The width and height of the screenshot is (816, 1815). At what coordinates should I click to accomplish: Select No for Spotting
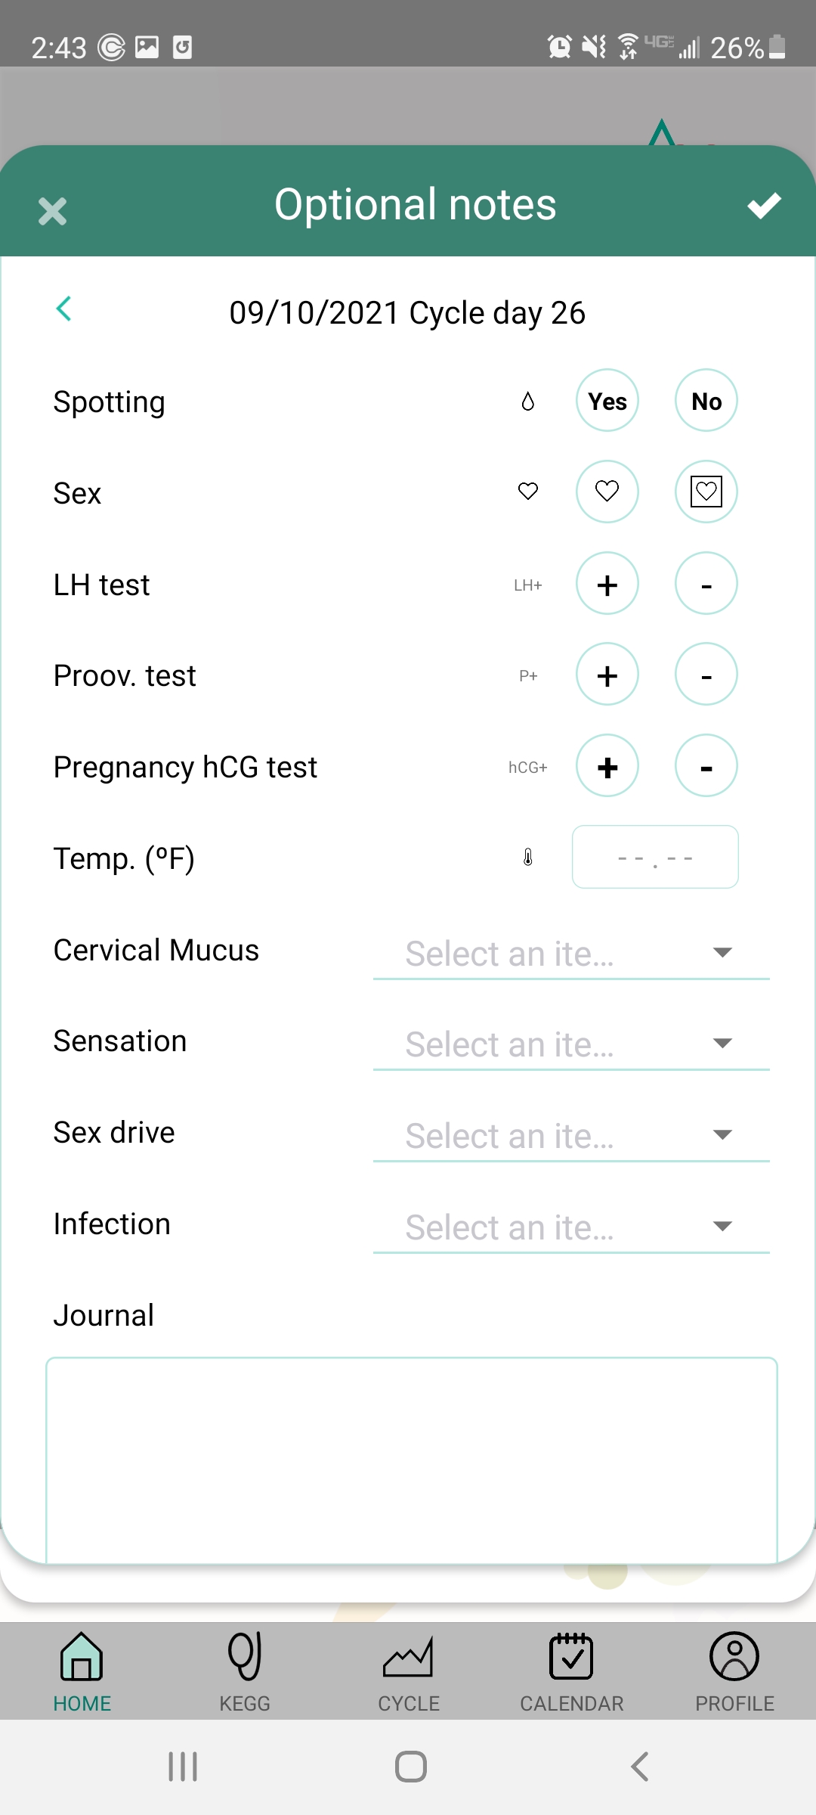pyautogui.click(x=706, y=401)
